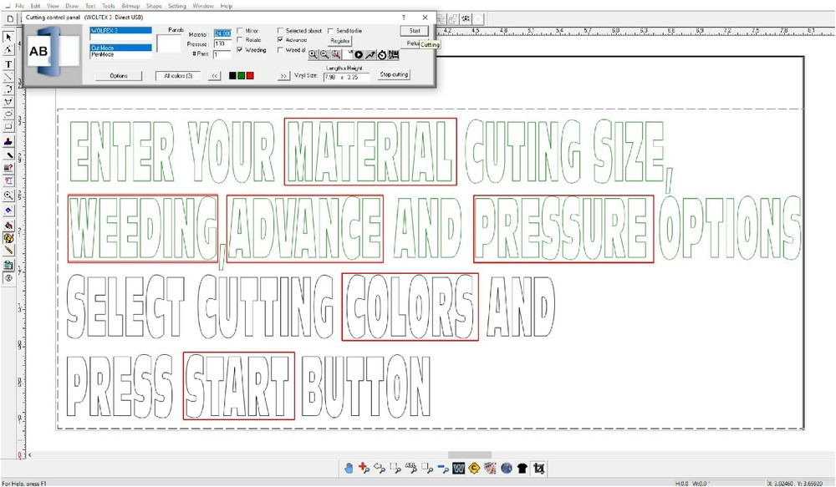836x487 pixels.
Task: Collapse the color section using the << button
Action: (x=215, y=75)
